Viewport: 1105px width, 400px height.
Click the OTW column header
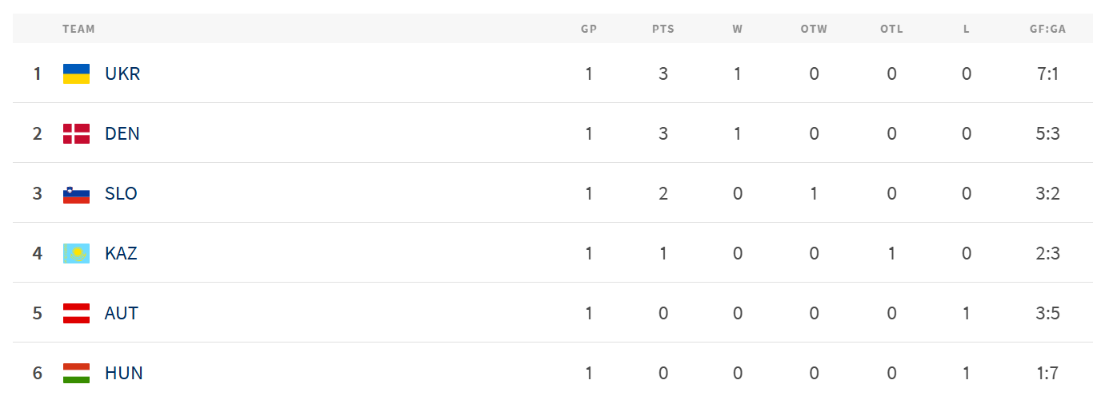pyautogui.click(x=814, y=29)
